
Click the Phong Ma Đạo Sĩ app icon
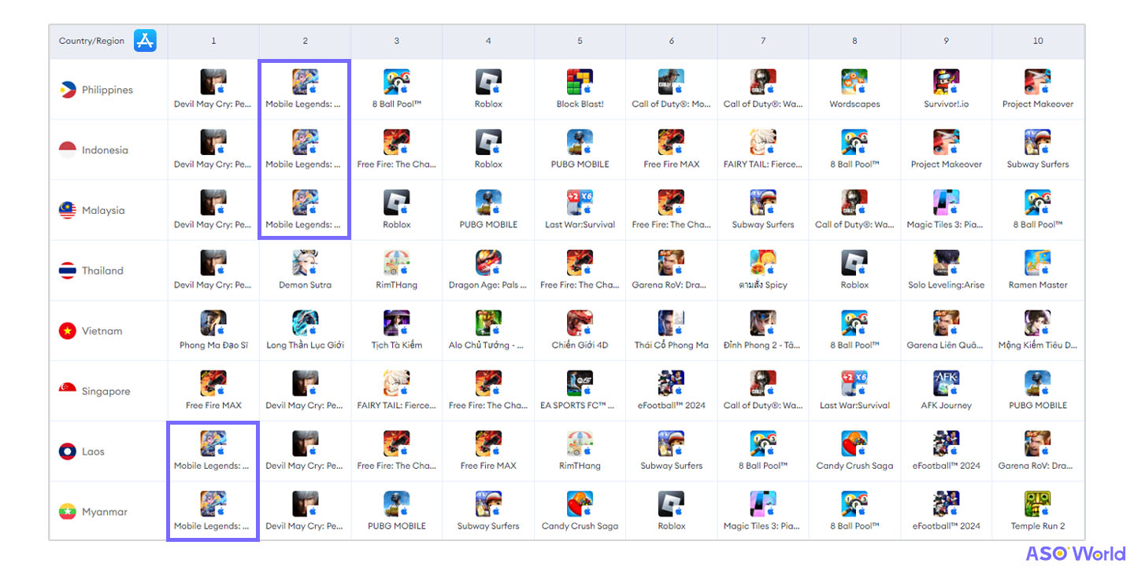(213, 323)
